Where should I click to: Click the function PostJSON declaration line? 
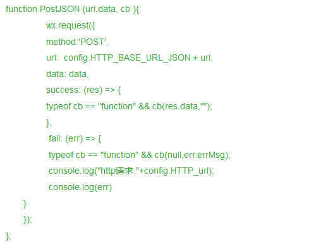tap(72, 9)
